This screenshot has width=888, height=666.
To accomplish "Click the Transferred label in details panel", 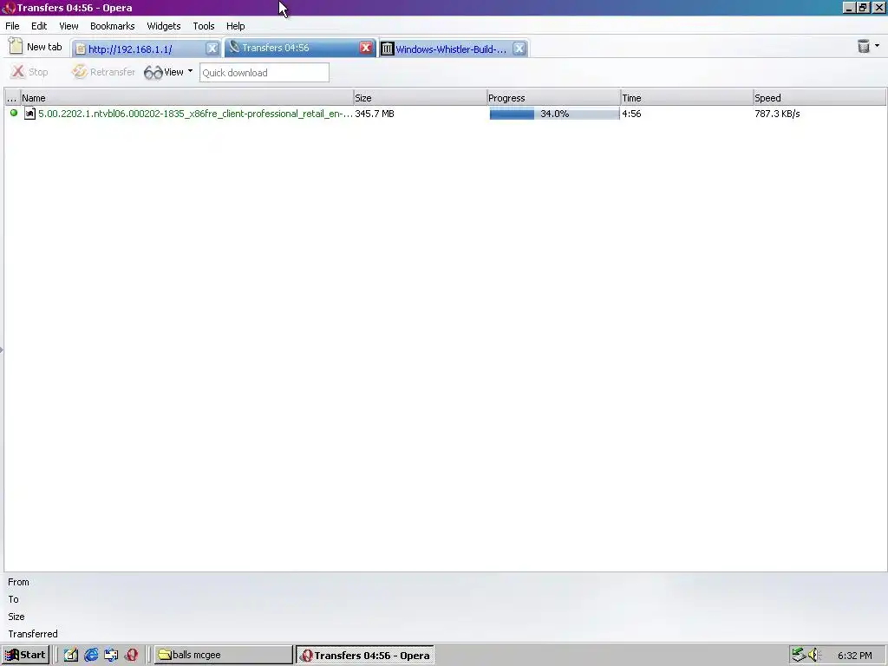I will pyautogui.click(x=33, y=634).
